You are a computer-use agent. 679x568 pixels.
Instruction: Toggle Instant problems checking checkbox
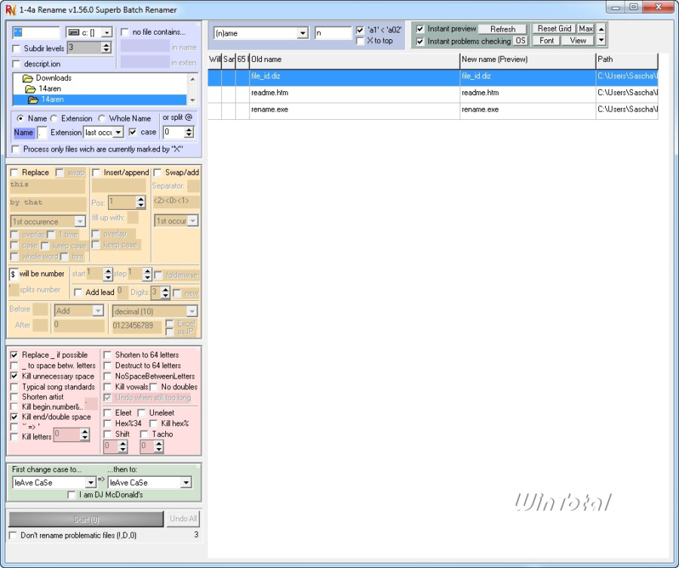(x=420, y=41)
